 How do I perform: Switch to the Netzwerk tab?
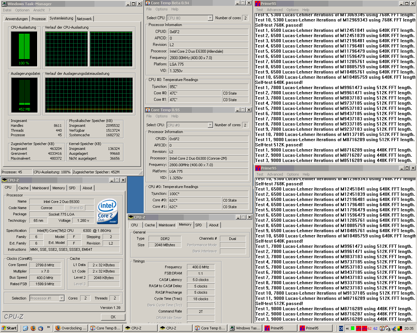(x=84, y=19)
